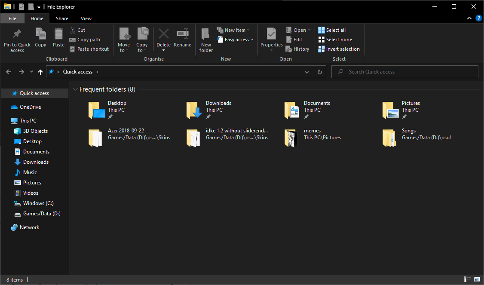Viewport: 484px width, 285px height.
Task: Select the Documents frequent folder
Action: [307, 110]
